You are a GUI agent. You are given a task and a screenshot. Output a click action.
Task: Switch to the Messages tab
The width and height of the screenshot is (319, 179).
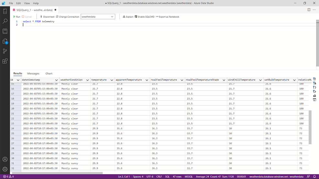33,74
